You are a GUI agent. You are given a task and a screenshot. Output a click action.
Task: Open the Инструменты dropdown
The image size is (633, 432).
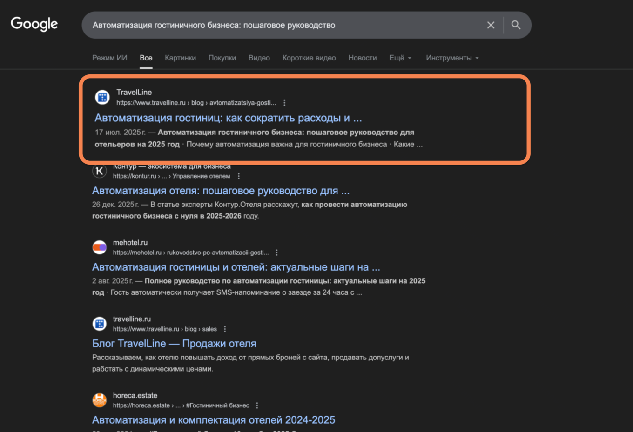[452, 58]
